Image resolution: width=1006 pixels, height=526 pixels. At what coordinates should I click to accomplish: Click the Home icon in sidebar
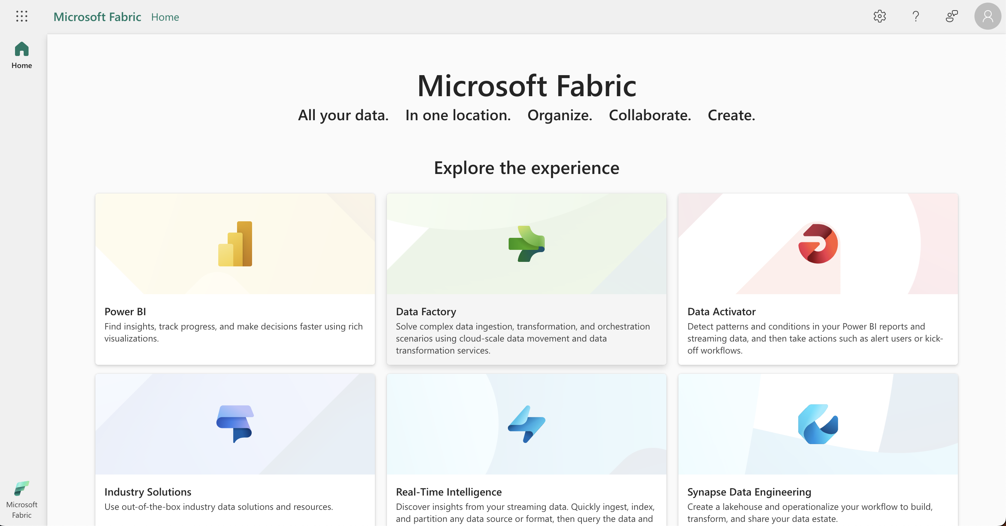21,55
